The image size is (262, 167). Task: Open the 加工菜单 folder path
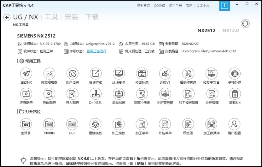[142, 124]
